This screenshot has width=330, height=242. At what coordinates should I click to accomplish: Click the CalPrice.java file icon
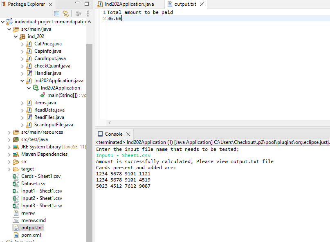pyautogui.click(x=29, y=44)
